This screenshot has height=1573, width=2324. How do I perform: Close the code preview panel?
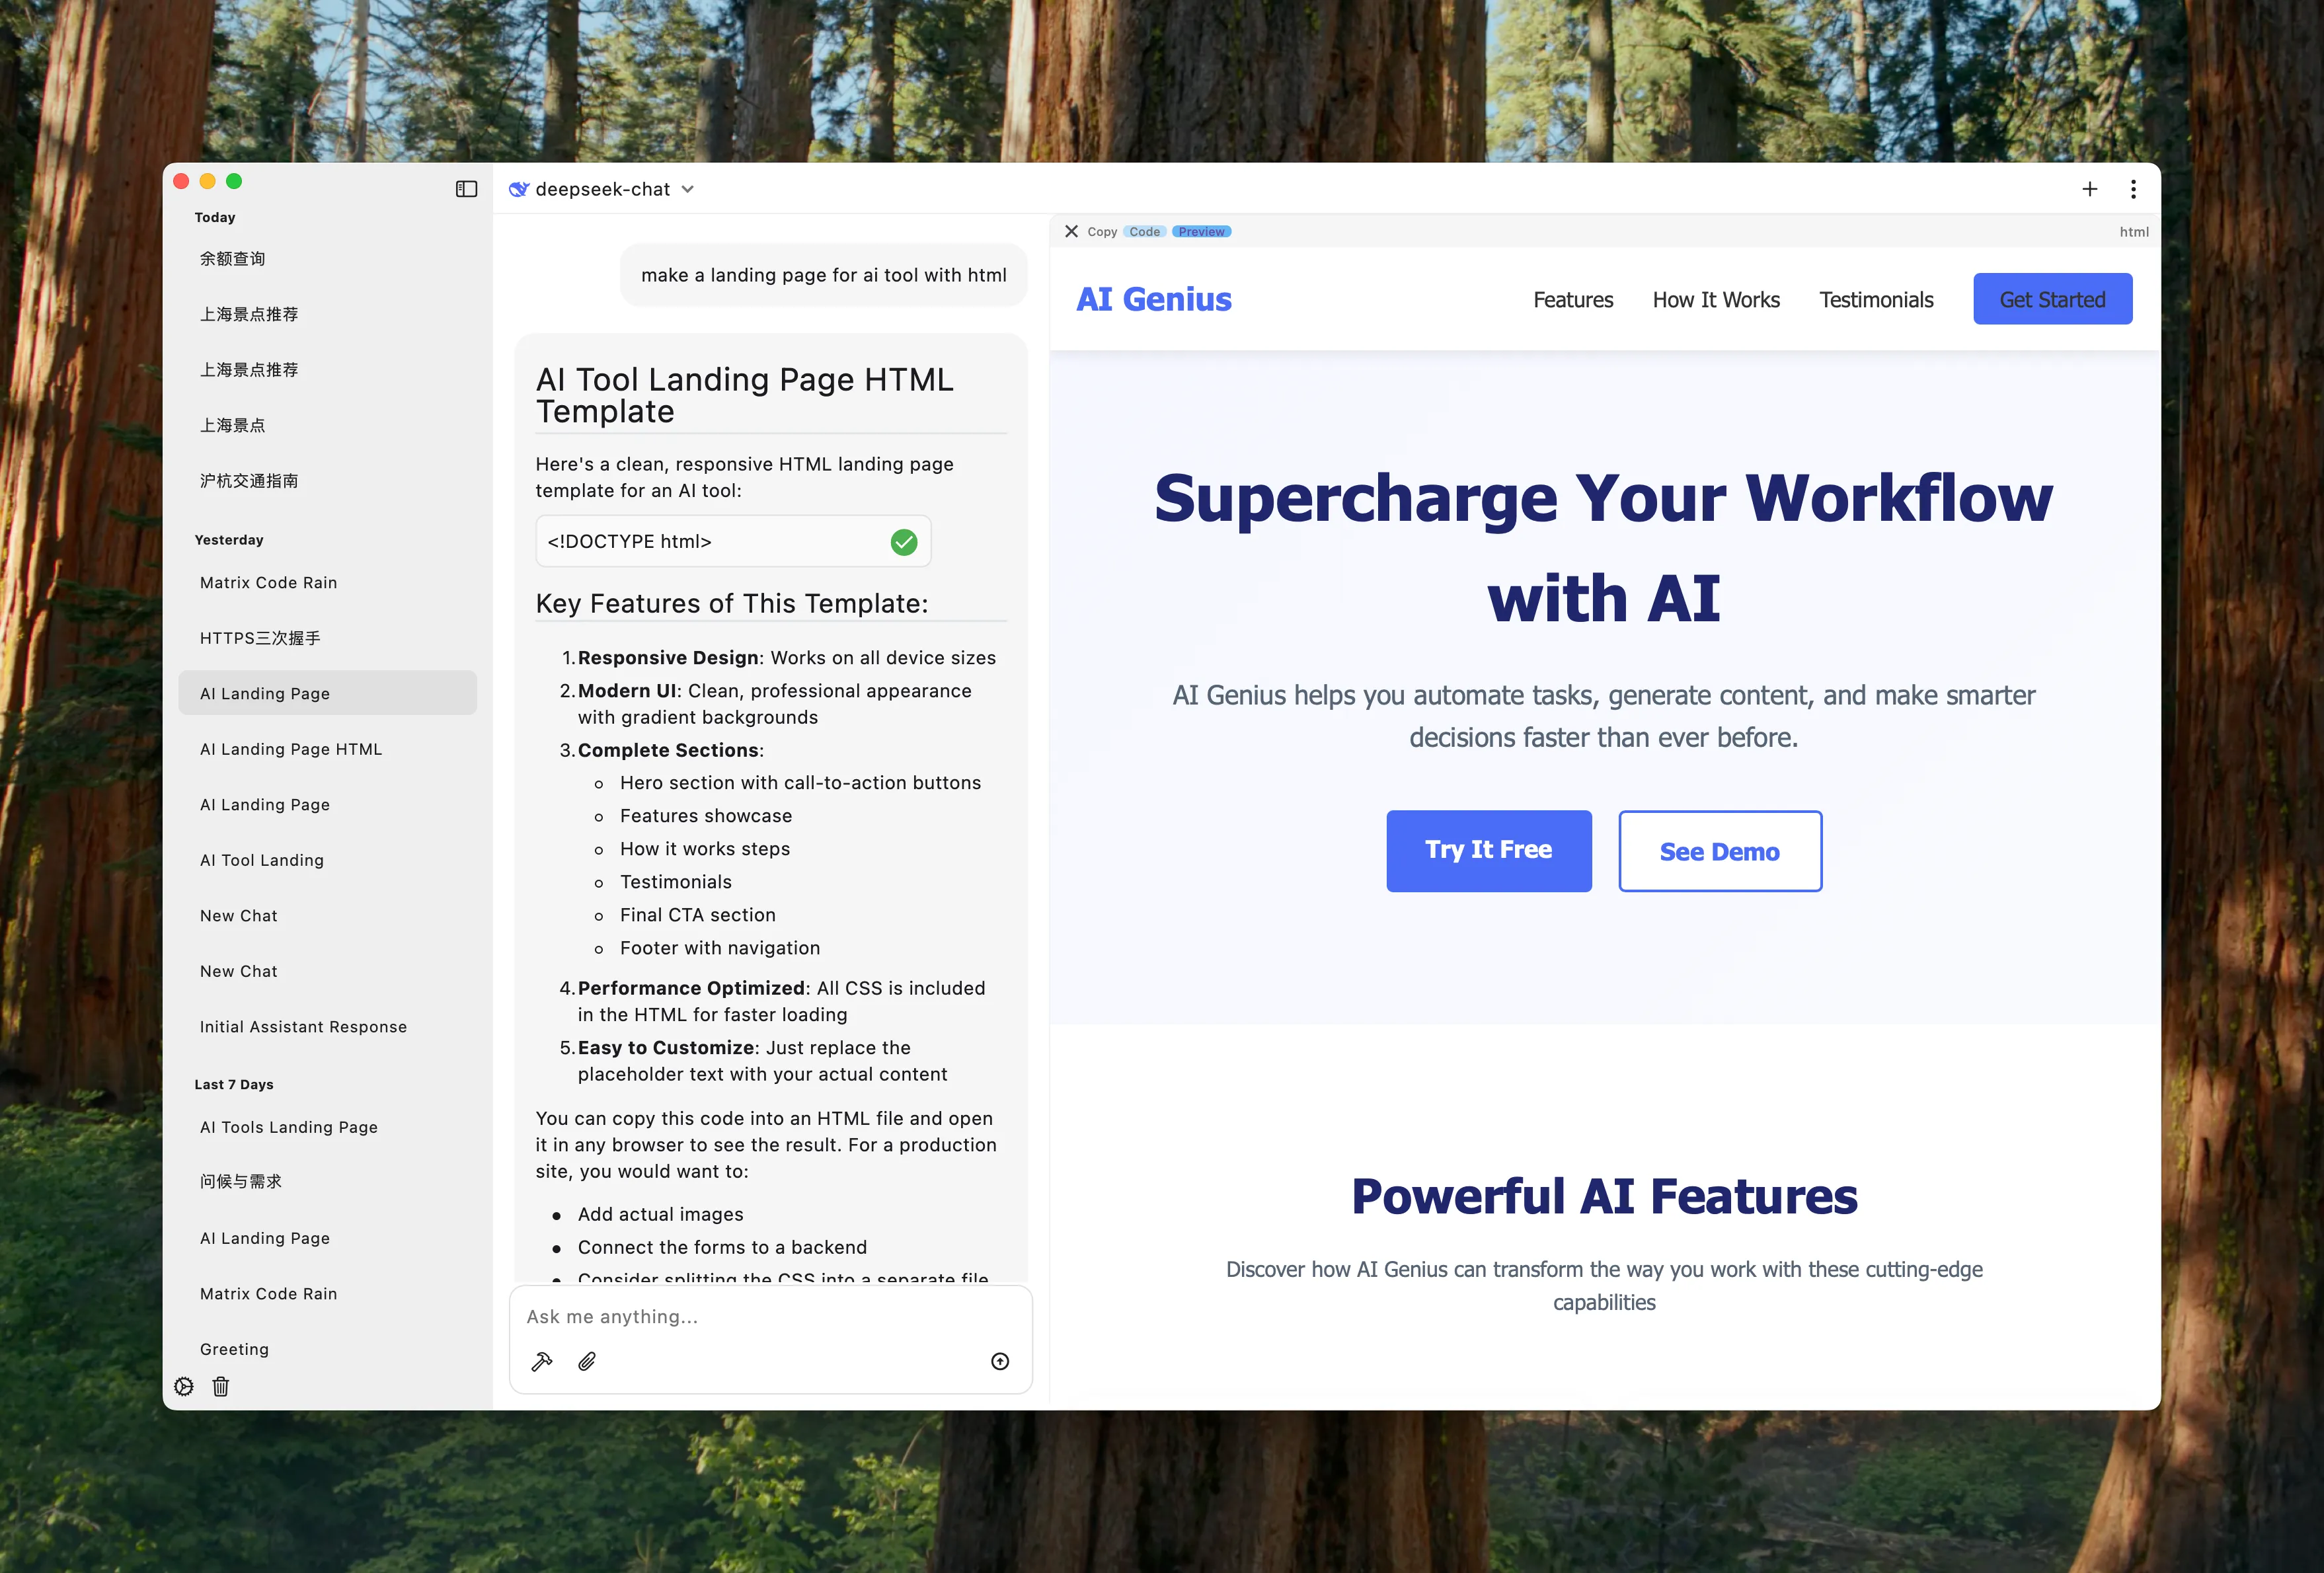click(x=1071, y=231)
